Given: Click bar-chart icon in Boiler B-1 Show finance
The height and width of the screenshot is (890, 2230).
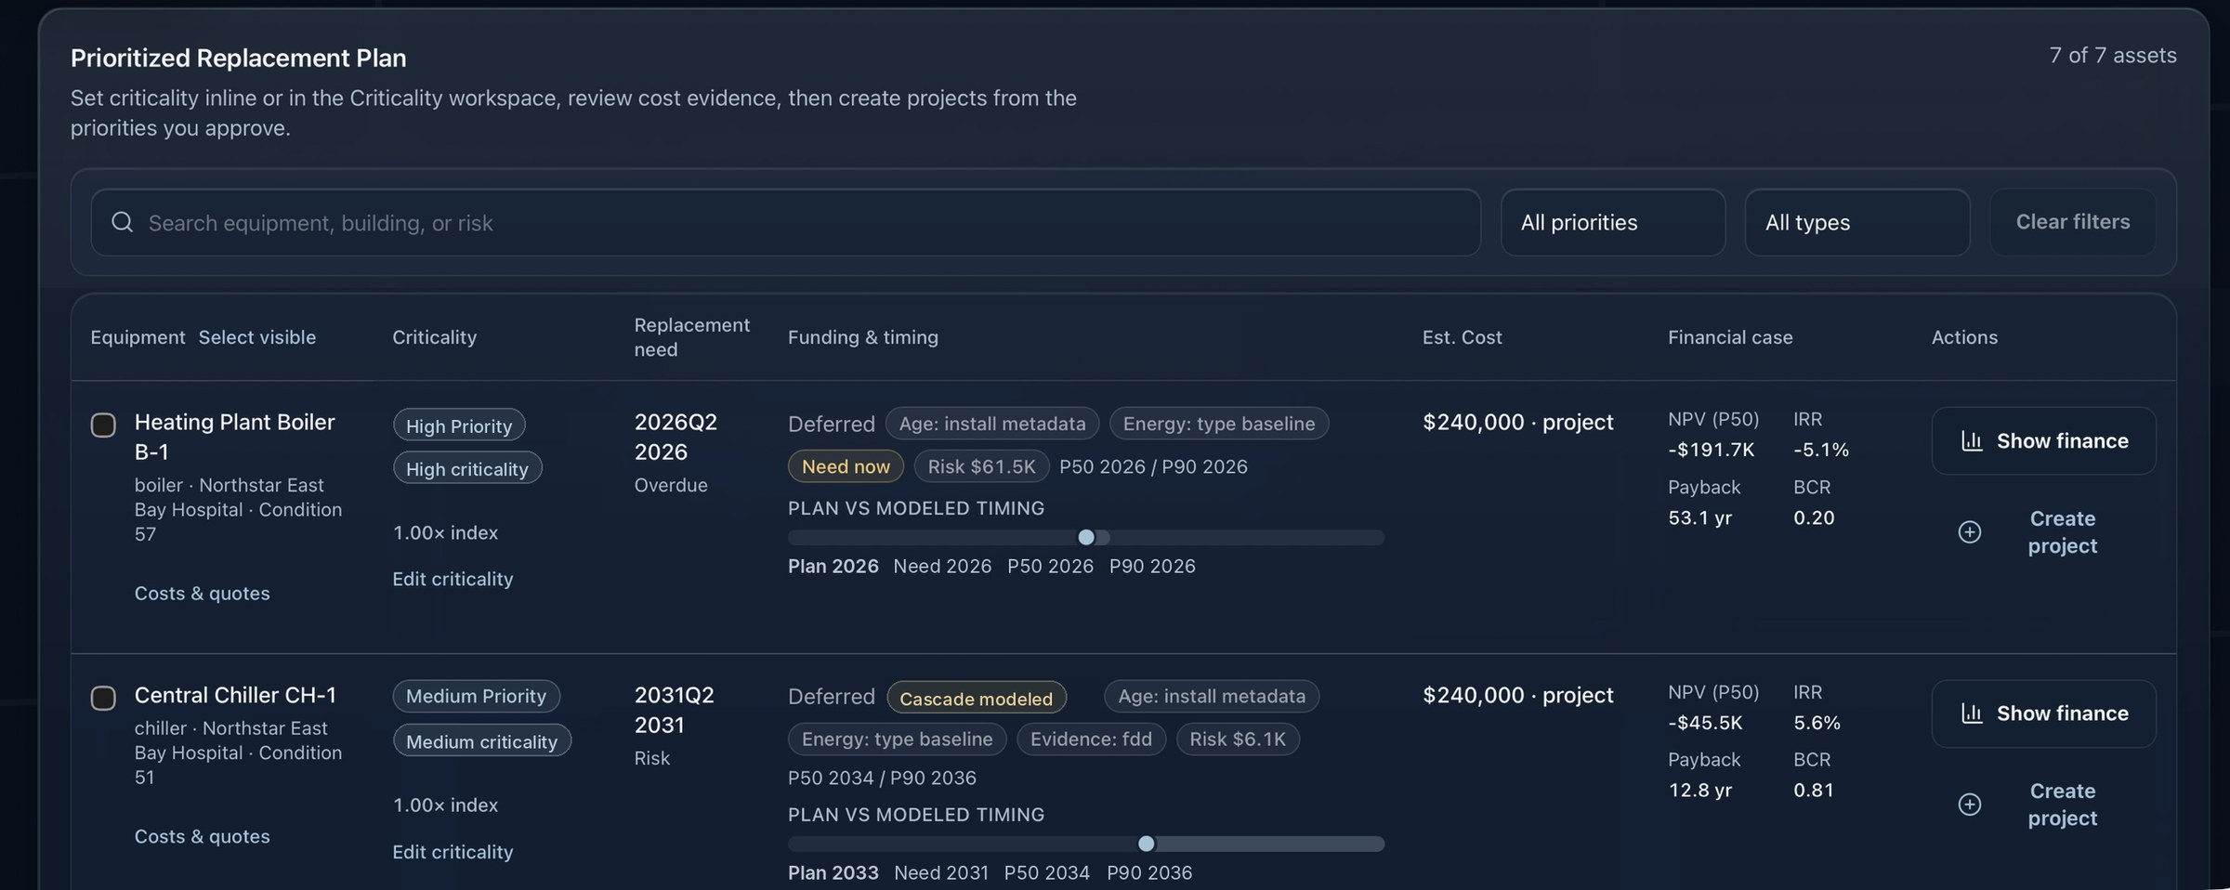Looking at the screenshot, I should (x=1972, y=440).
